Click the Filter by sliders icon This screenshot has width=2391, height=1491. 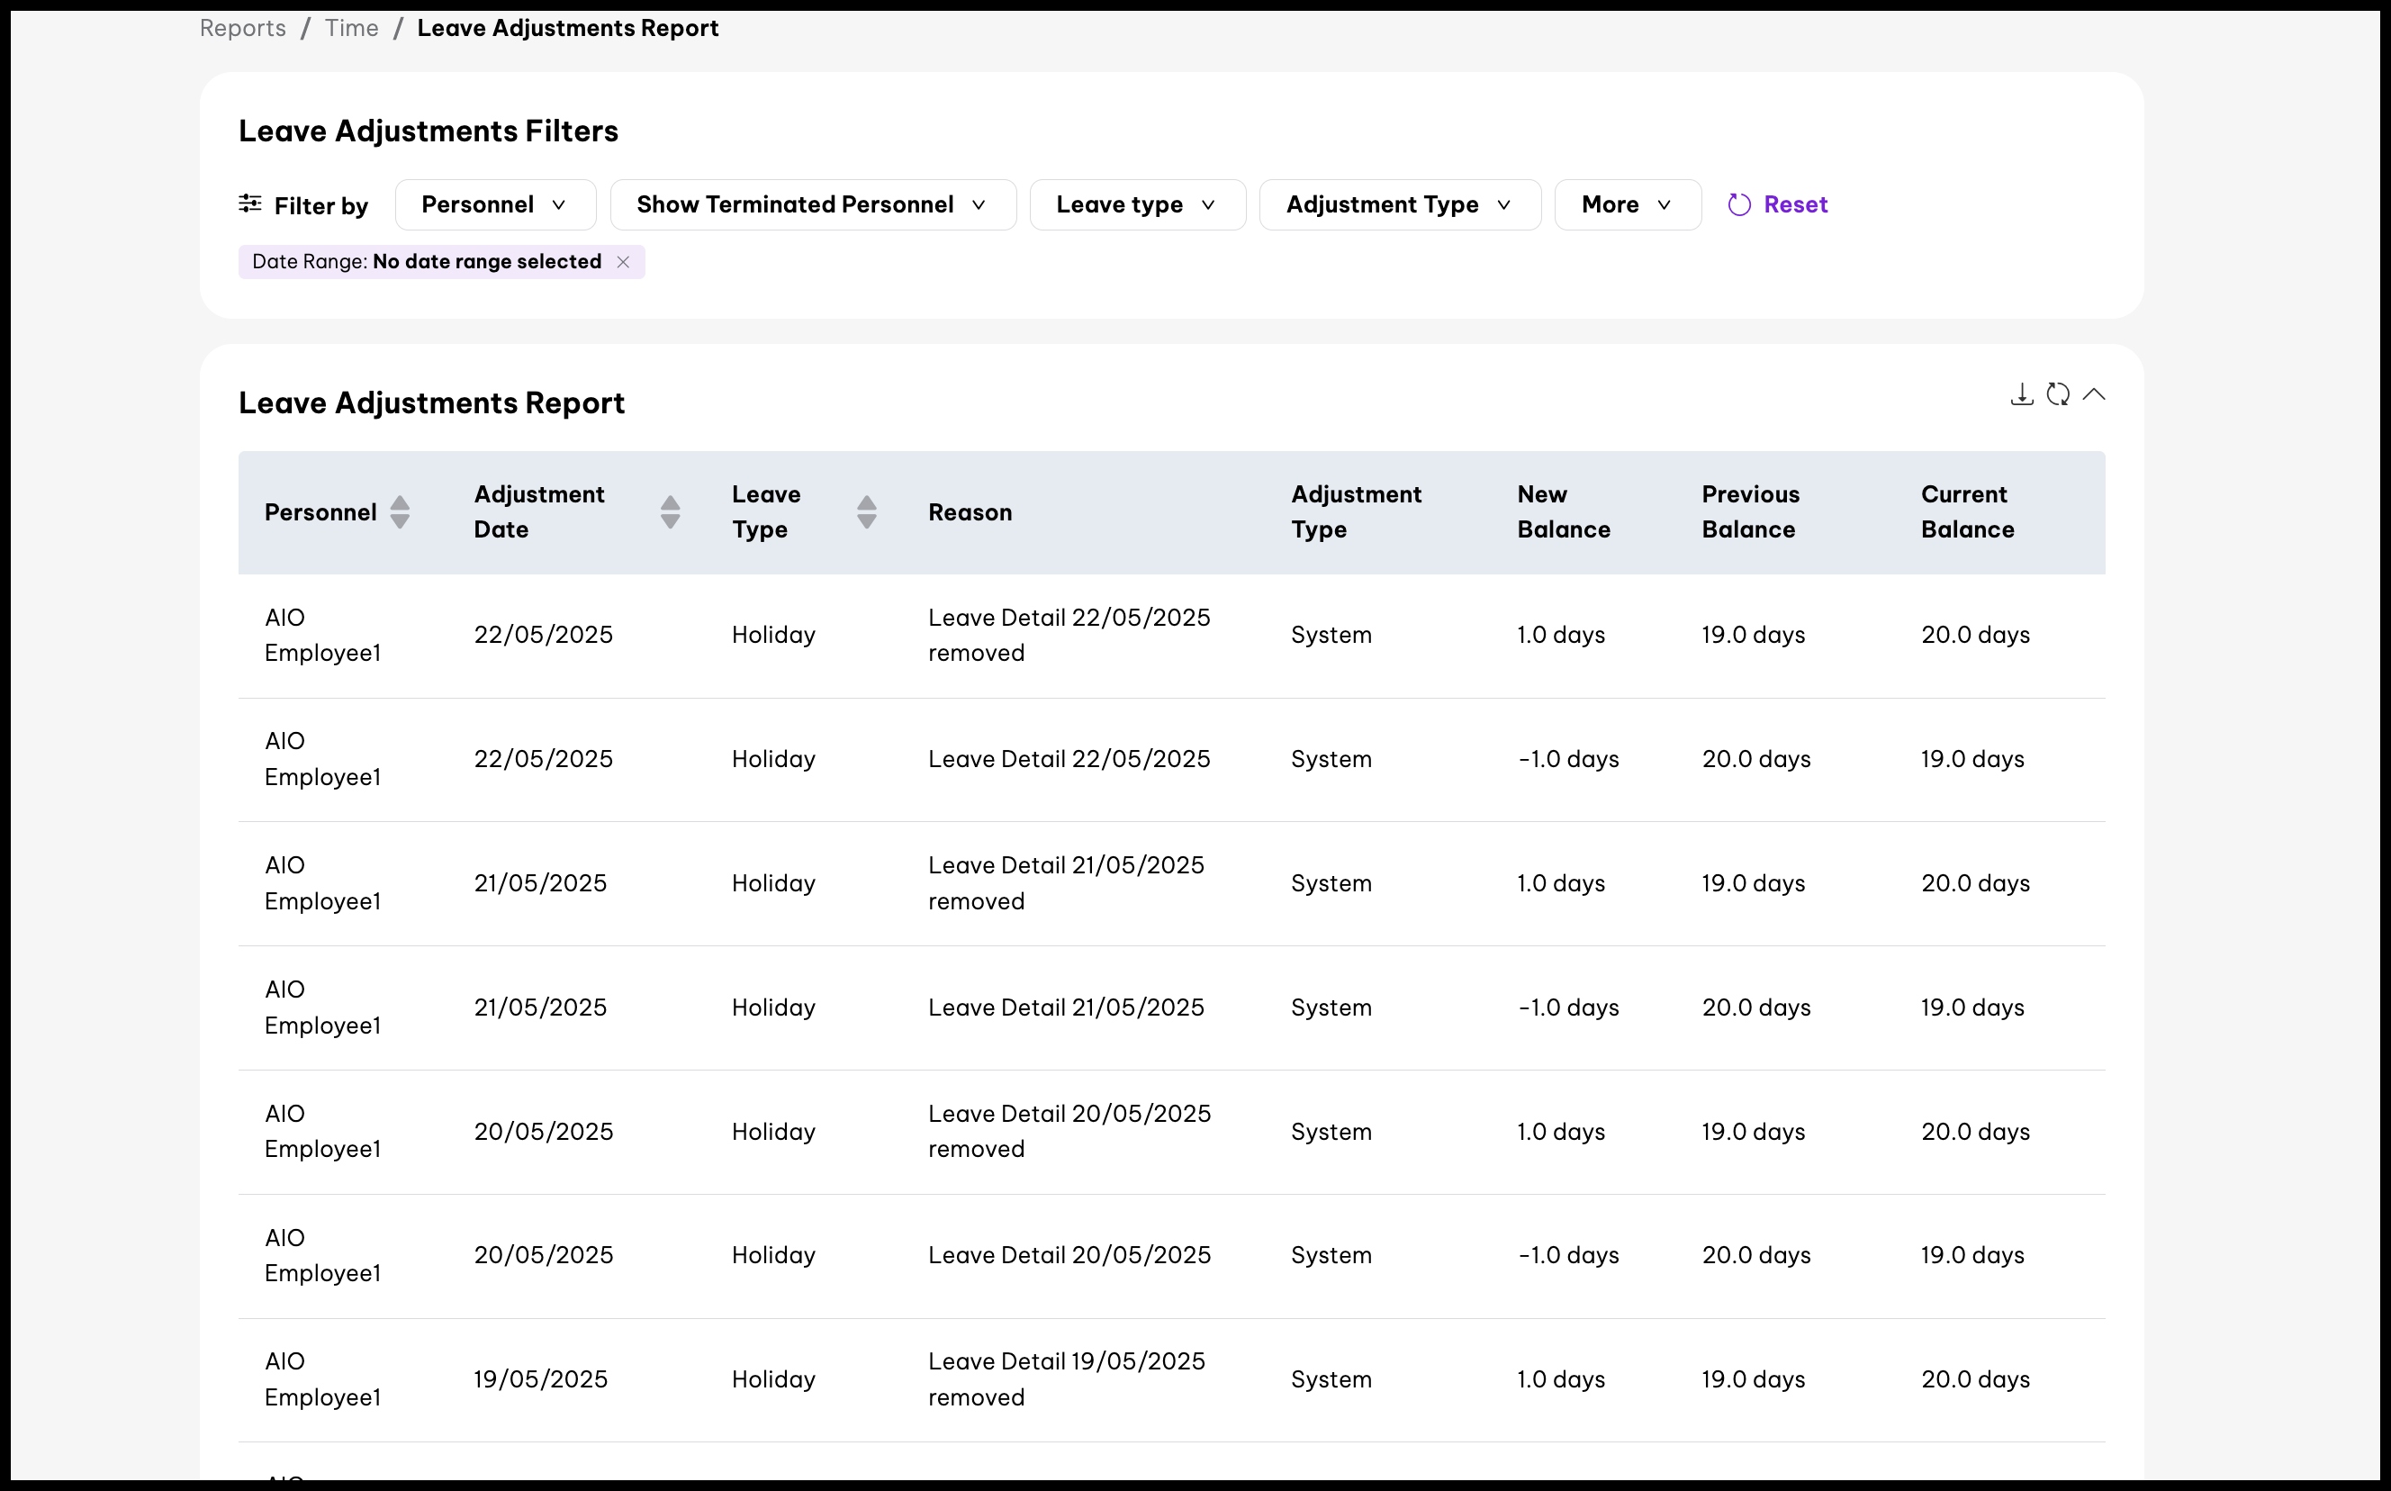[x=250, y=204]
